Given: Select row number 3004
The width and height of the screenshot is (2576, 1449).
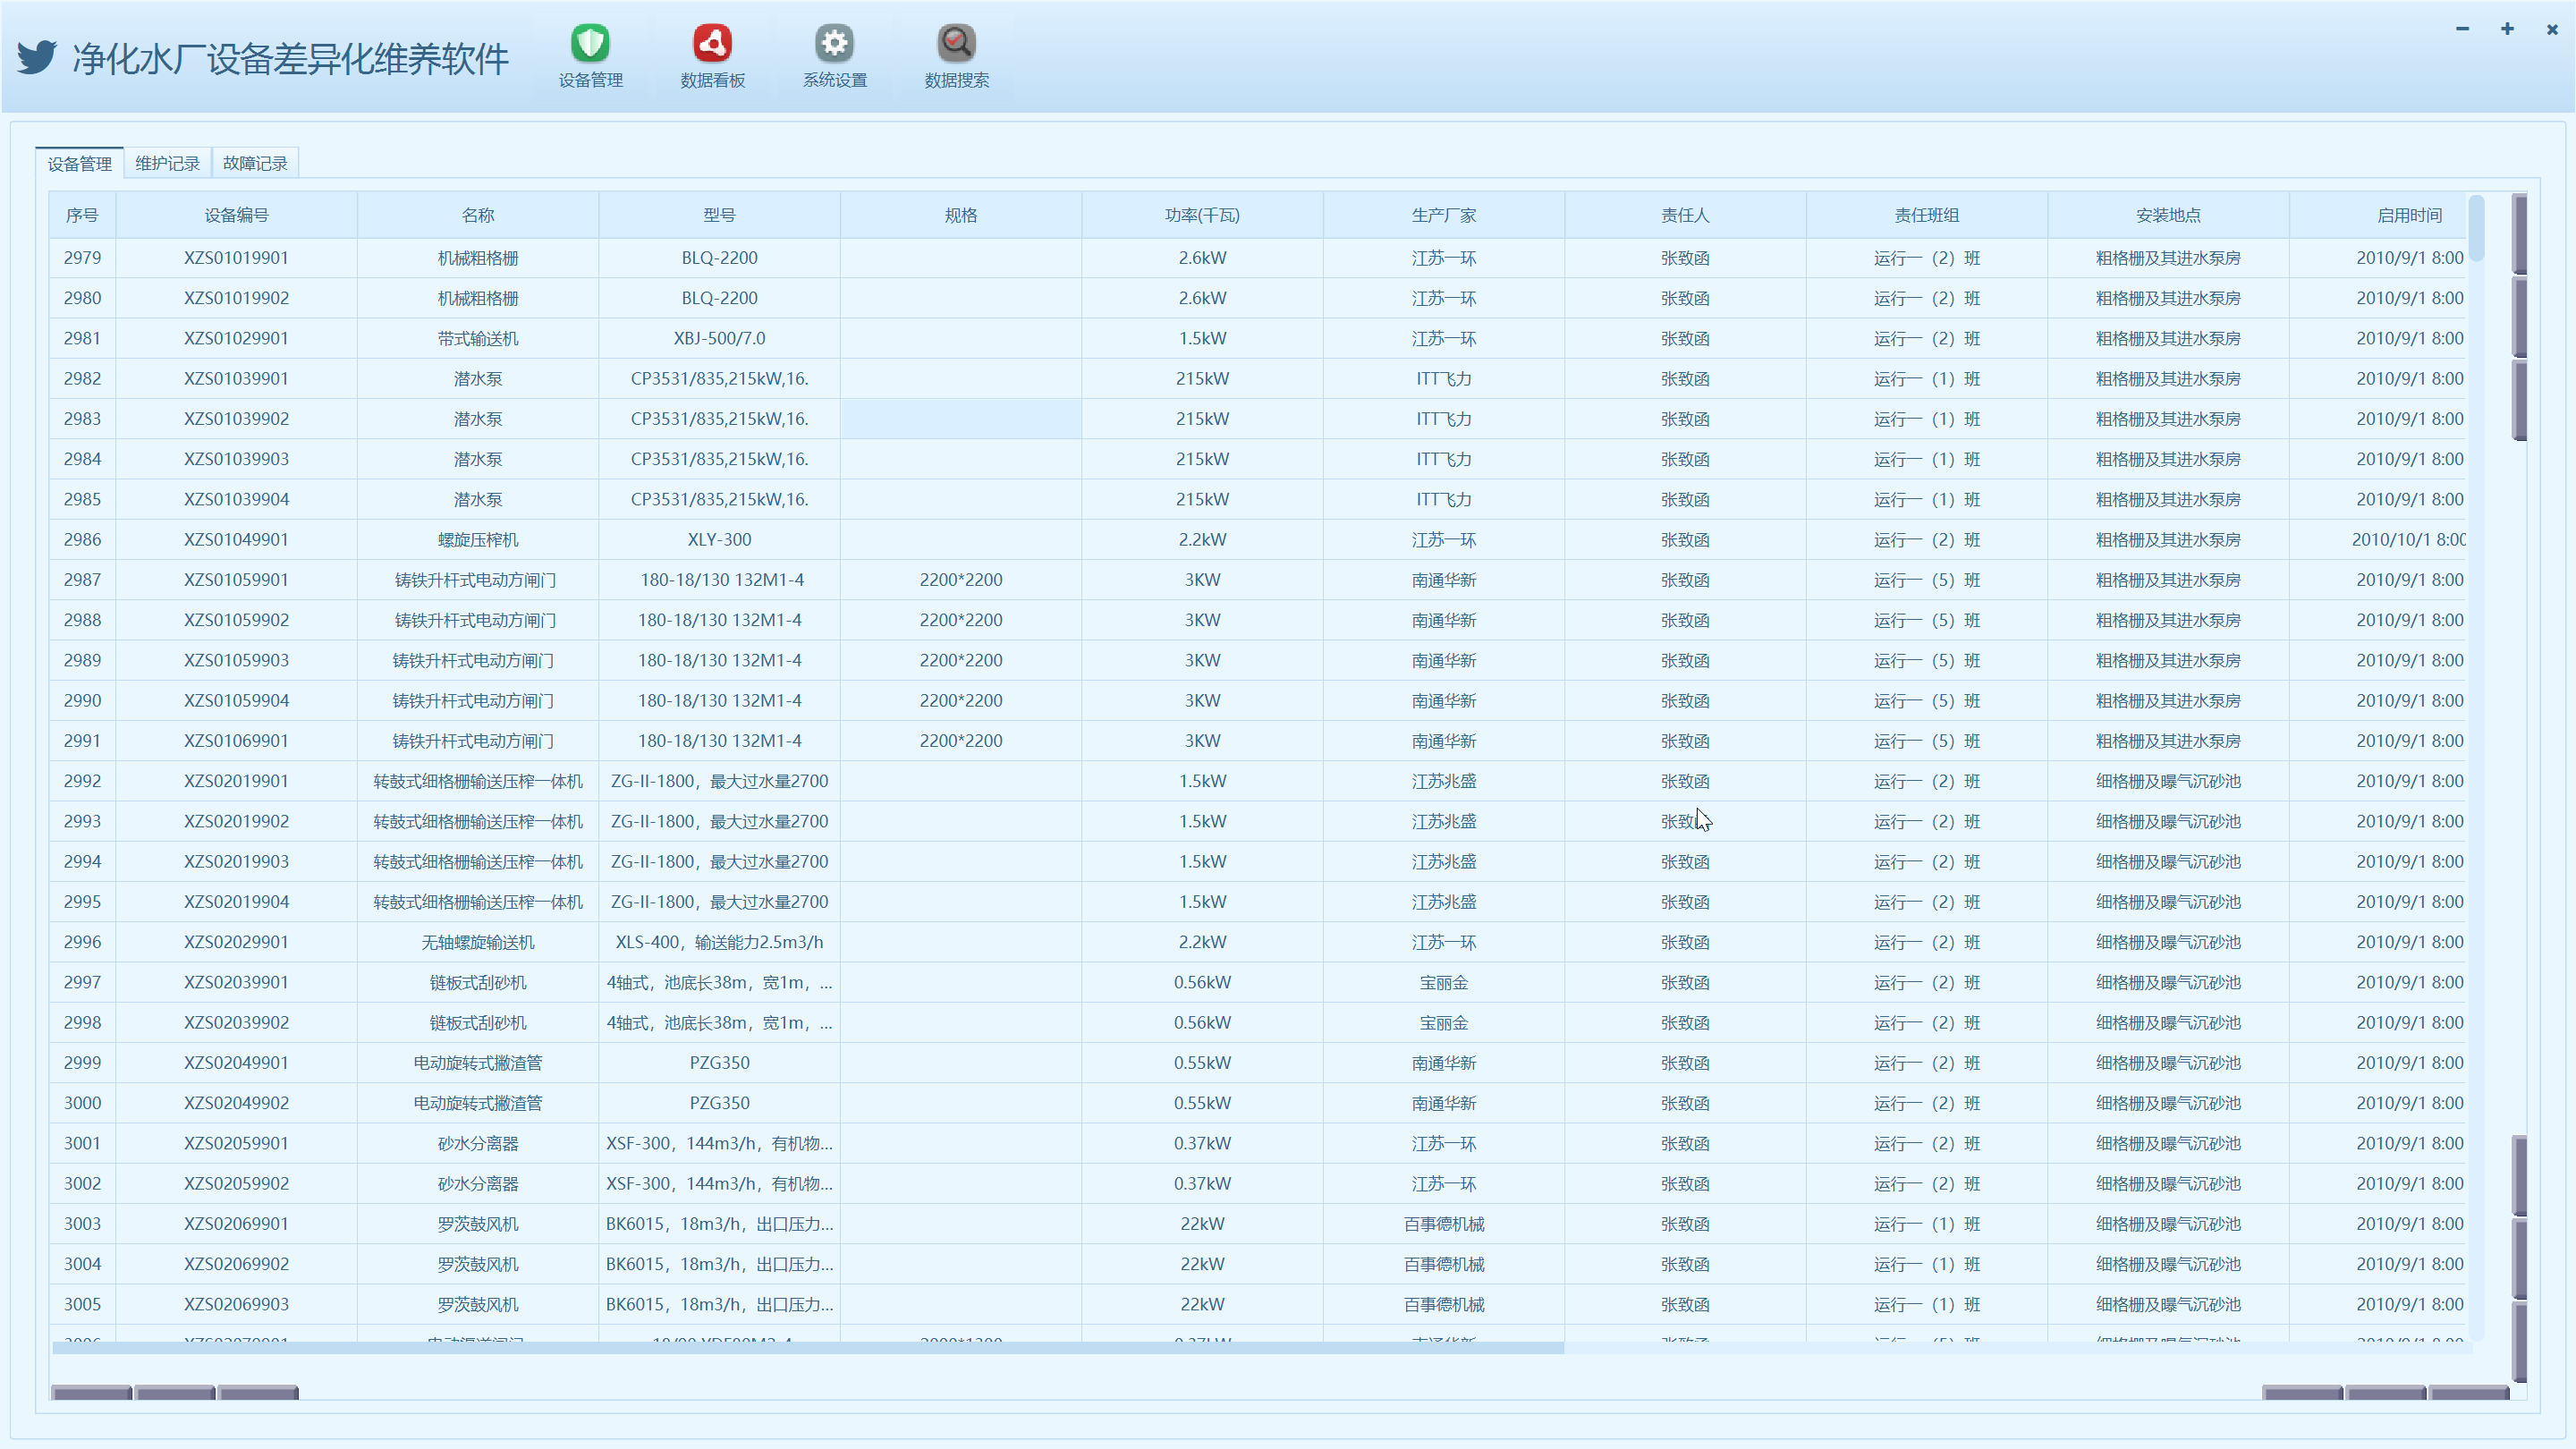Looking at the screenshot, I should tap(82, 1264).
